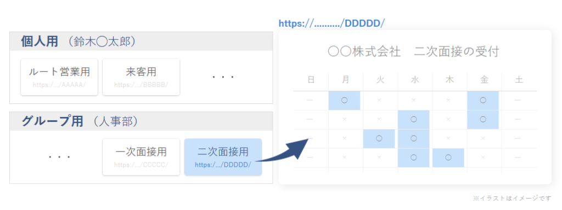Click the 木 column header
The image size is (562, 210).
(x=449, y=80)
